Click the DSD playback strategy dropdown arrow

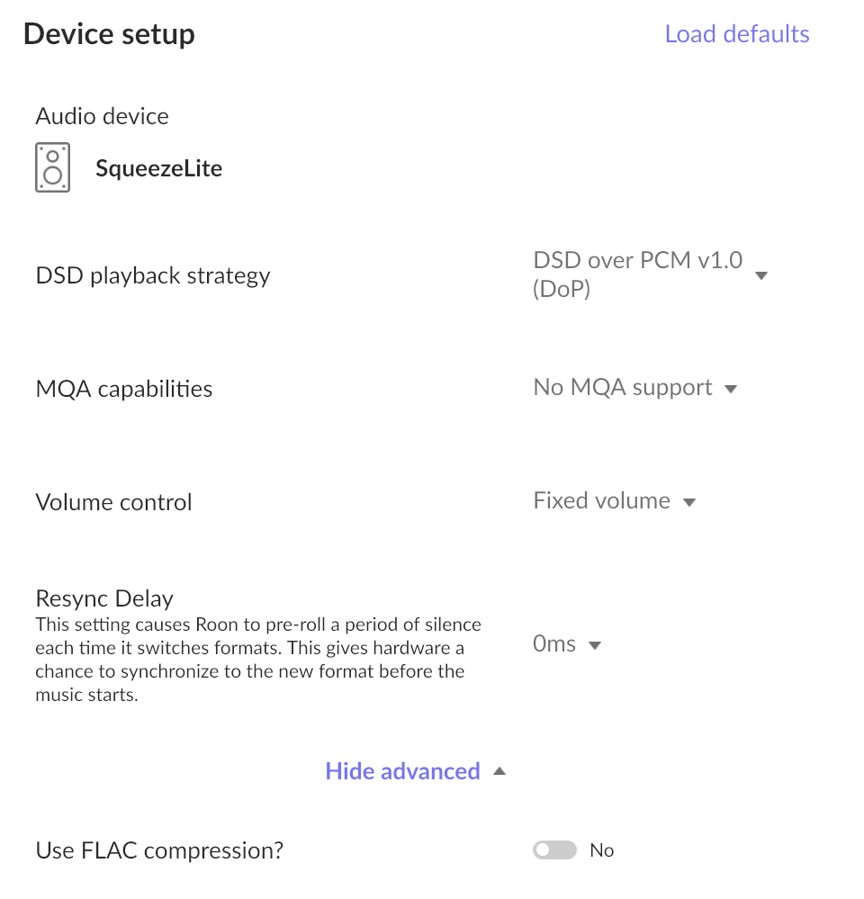761,275
